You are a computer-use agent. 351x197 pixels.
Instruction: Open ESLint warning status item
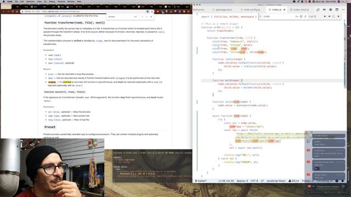[294, 181]
